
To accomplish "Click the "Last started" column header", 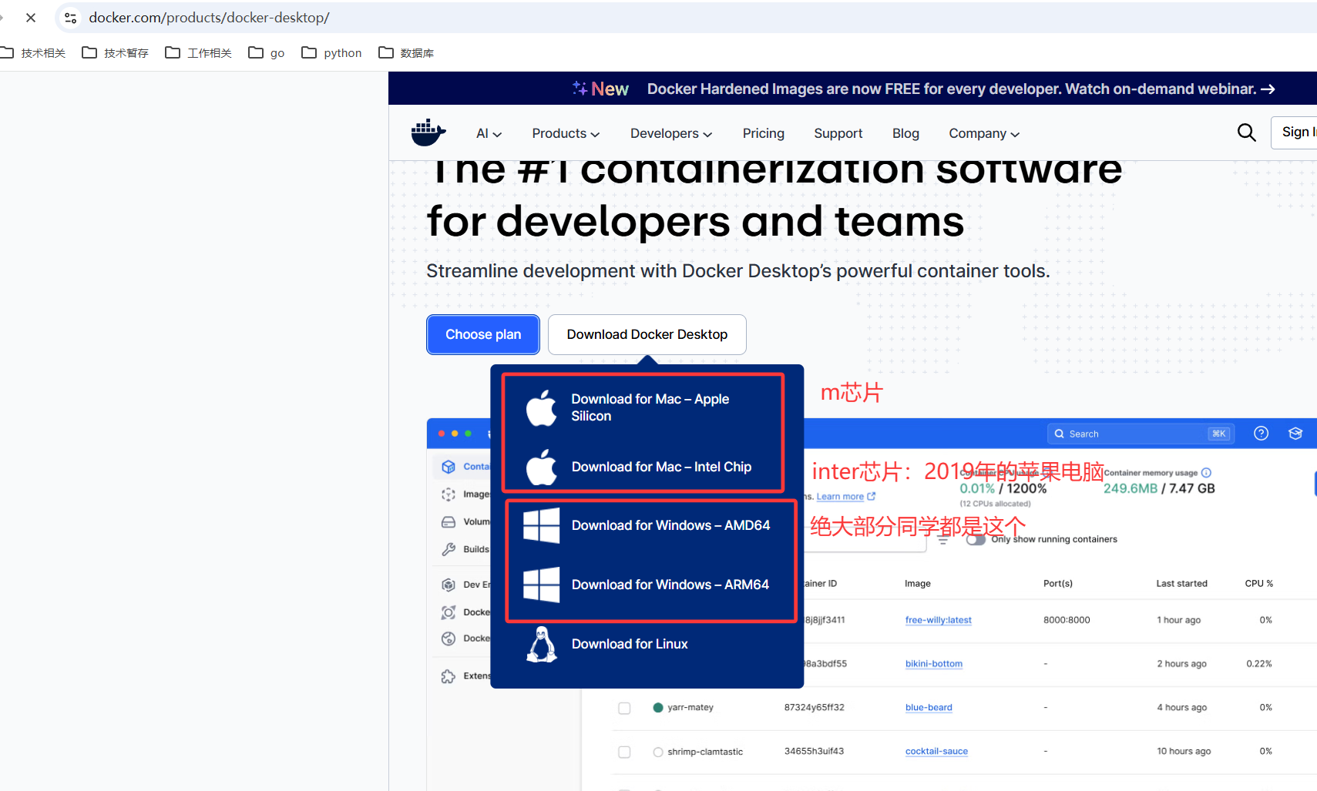I will [1181, 584].
